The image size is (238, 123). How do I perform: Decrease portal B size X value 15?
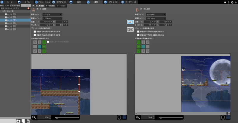point(153,25)
